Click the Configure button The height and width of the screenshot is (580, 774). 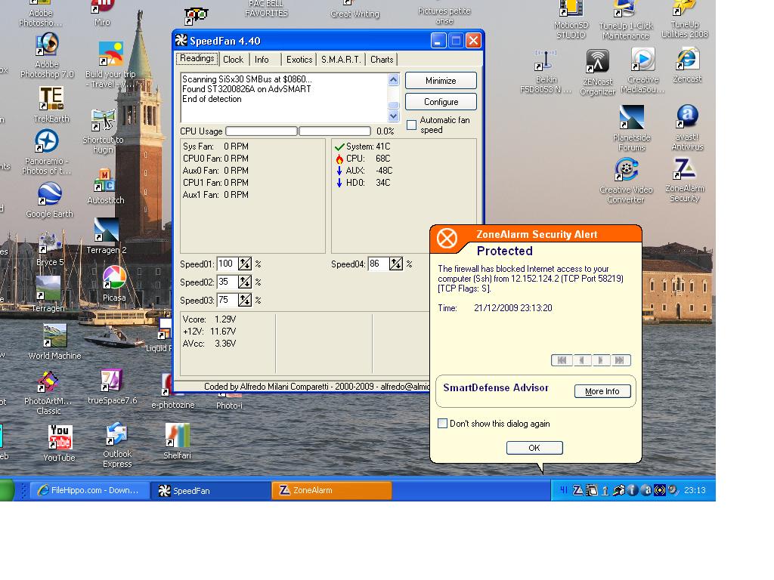click(441, 102)
